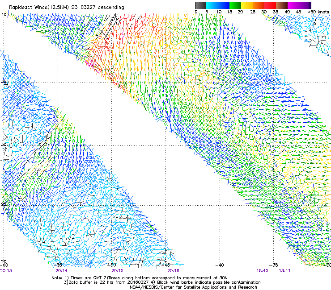Click the longitude label '-50'
Screen dimensions: 331x290
pyautogui.click(x=112, y=265)
